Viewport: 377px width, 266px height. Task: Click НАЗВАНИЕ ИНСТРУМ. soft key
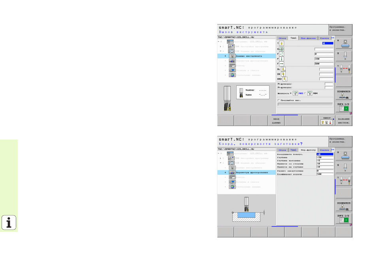344,121
